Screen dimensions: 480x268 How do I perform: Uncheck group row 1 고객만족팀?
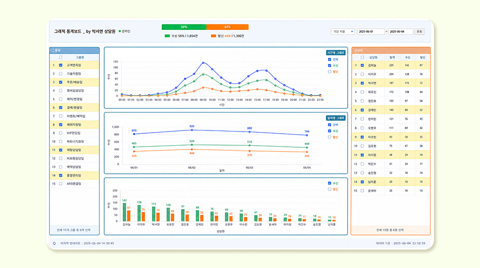click(x=61, y=65)
